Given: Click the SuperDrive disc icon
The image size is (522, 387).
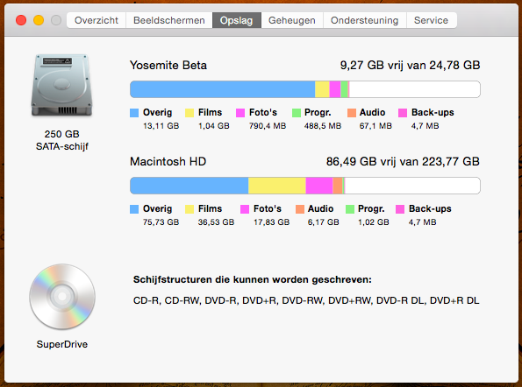Looking at the screenshot, I should pyautogui.click(x=62, y=297).
